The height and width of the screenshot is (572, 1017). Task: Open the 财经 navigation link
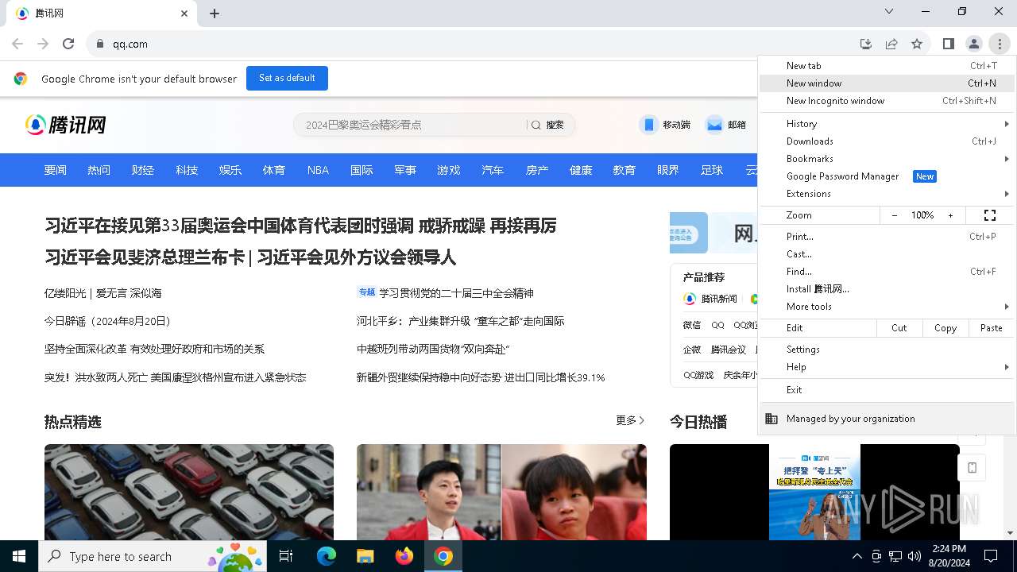(x=143, y=170)
